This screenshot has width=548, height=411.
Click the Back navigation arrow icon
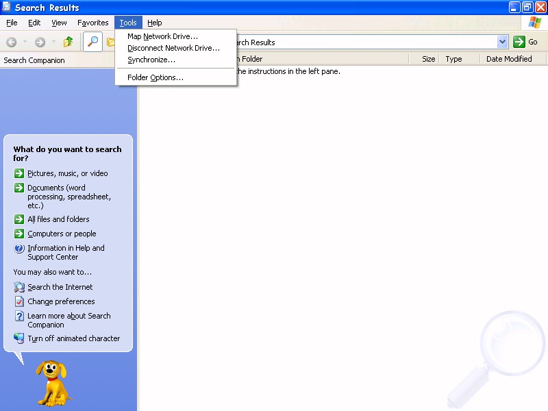tap(12, 42)
